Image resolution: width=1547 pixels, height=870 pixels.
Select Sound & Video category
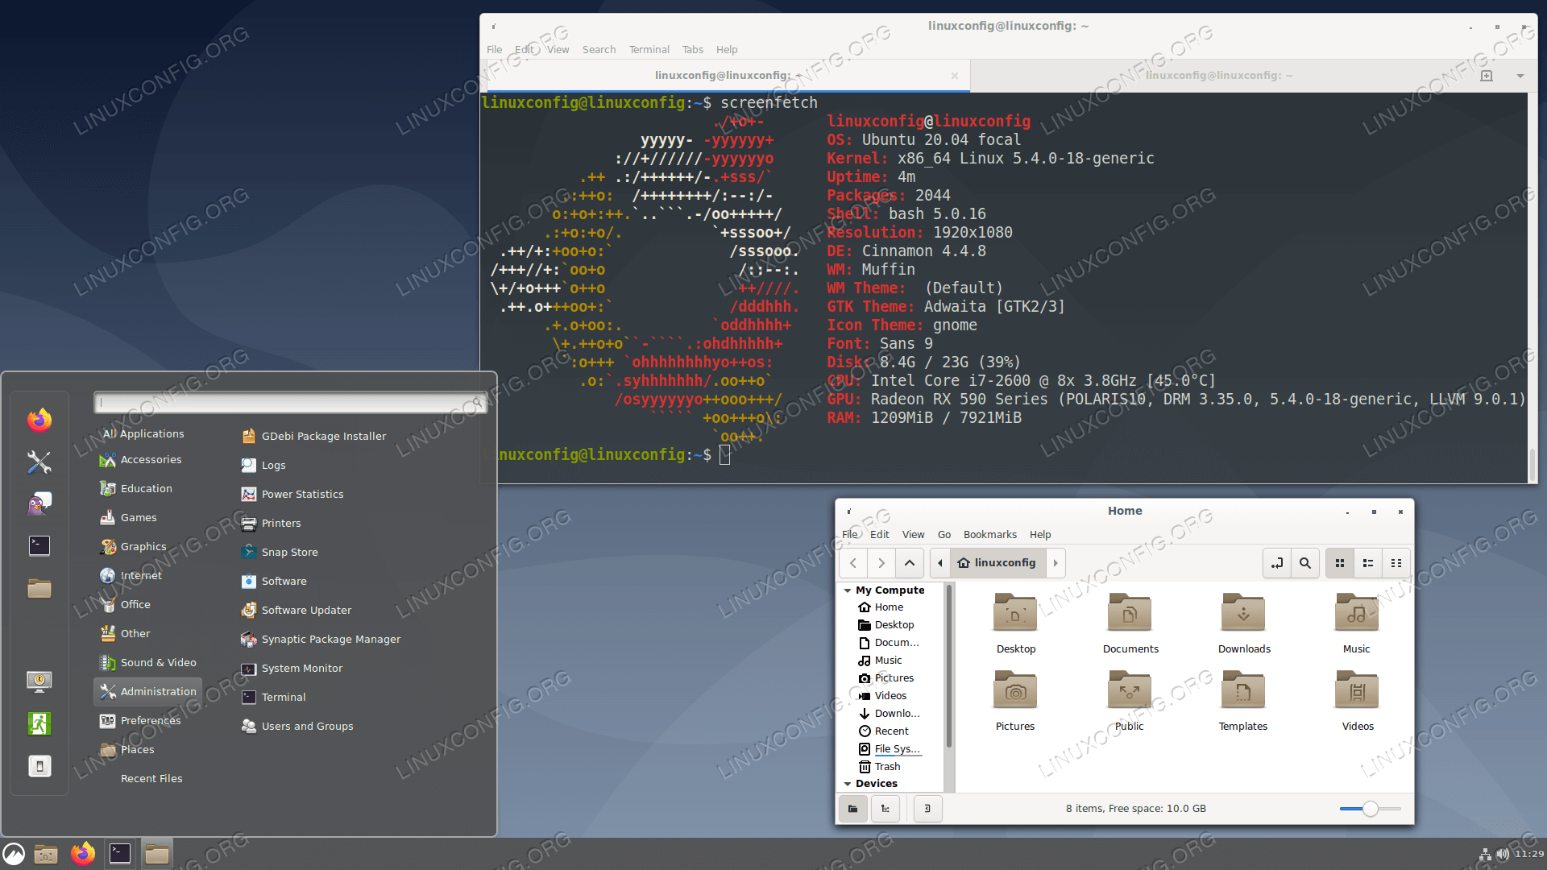[148, 662]
